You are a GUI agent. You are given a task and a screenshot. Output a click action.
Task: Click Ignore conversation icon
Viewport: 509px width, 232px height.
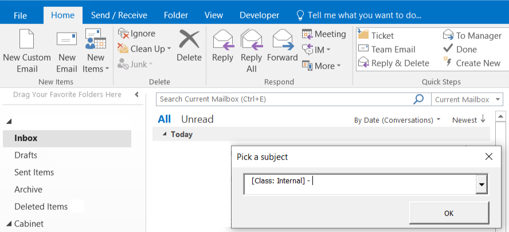coord(123,33)
